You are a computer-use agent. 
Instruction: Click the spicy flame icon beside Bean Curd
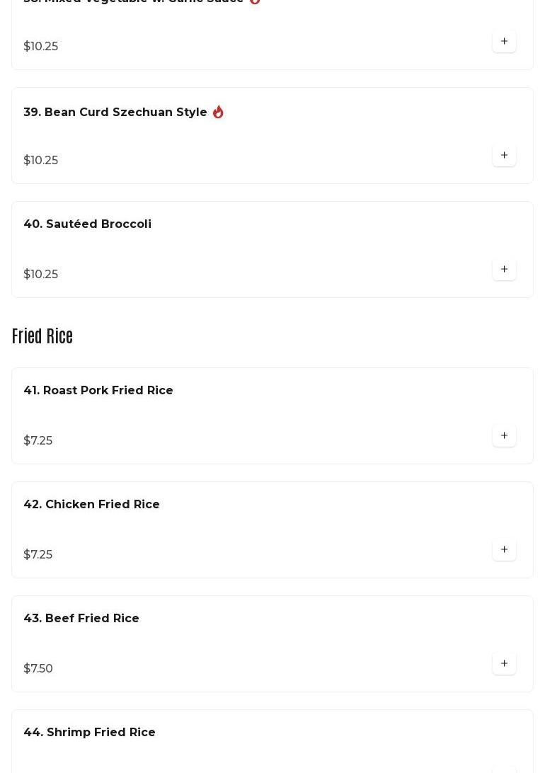coord(218,112)
